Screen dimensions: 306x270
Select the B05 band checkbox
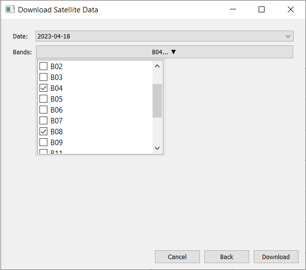click(43, 99)
